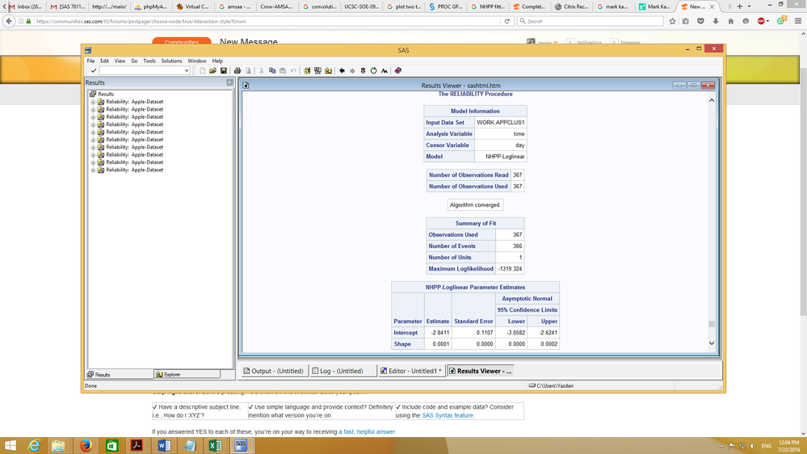807x454 pixels.
Task: Click the Back arrow in SAS toolbar
Action: [342, 71]
